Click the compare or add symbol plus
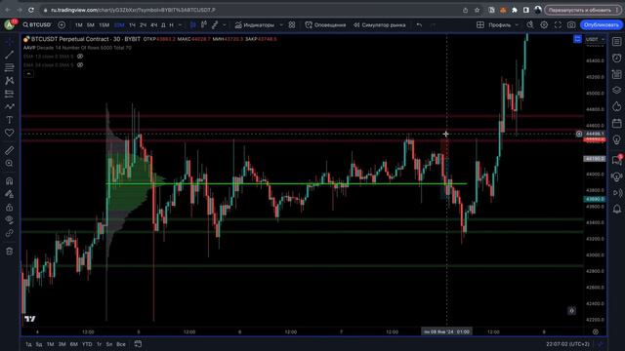 point(62,25)
